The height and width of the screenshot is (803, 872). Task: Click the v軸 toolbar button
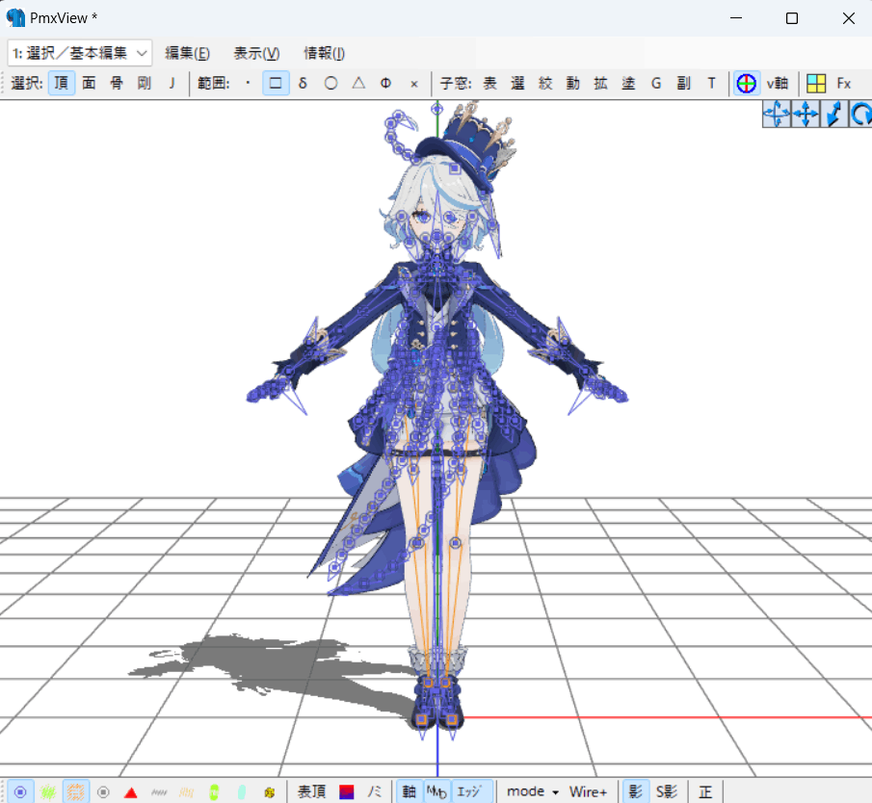(778, 84)
